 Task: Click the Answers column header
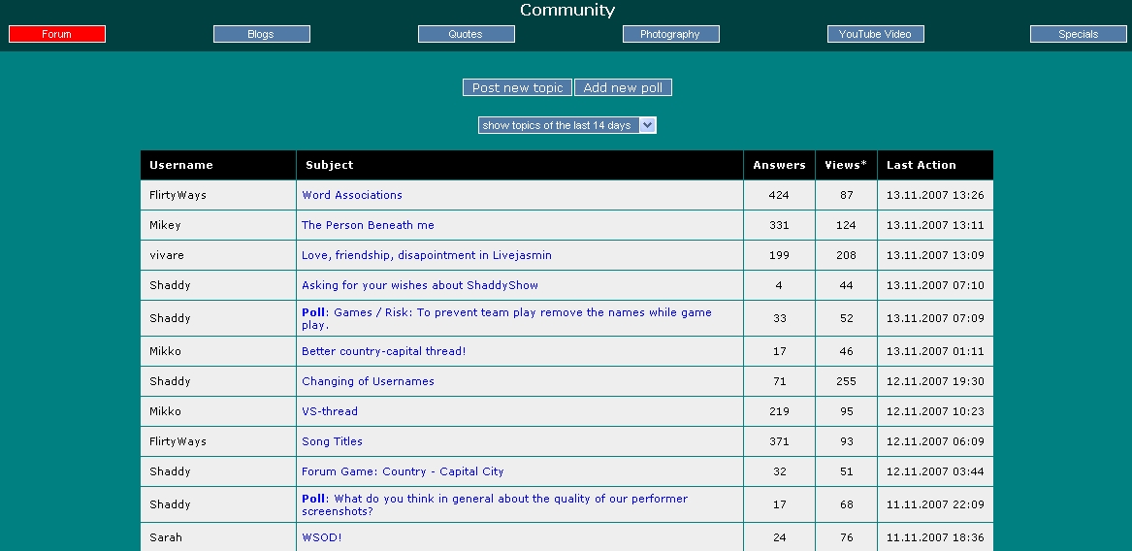779,165
